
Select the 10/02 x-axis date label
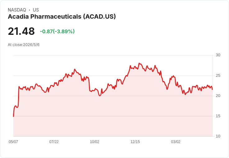[95, 142]
